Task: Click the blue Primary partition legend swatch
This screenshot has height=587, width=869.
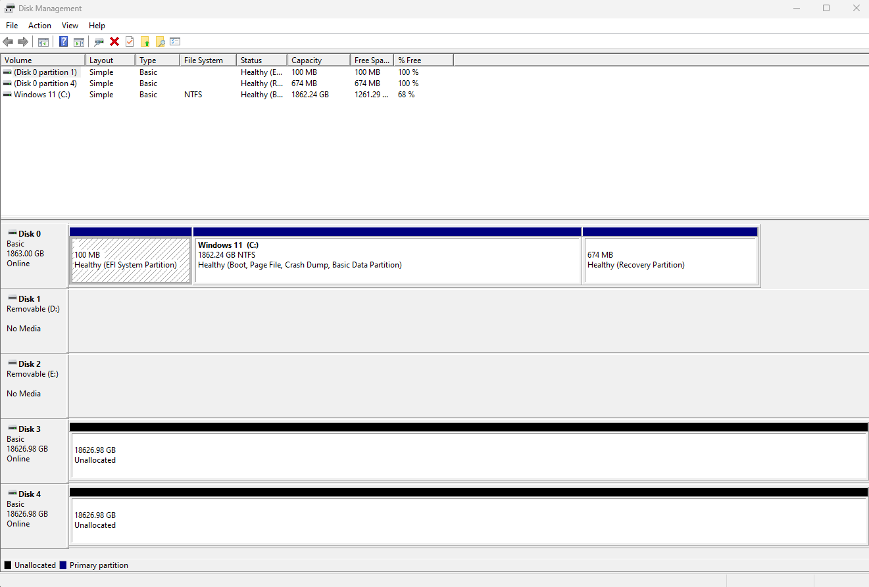Action: tap(63, 565)
